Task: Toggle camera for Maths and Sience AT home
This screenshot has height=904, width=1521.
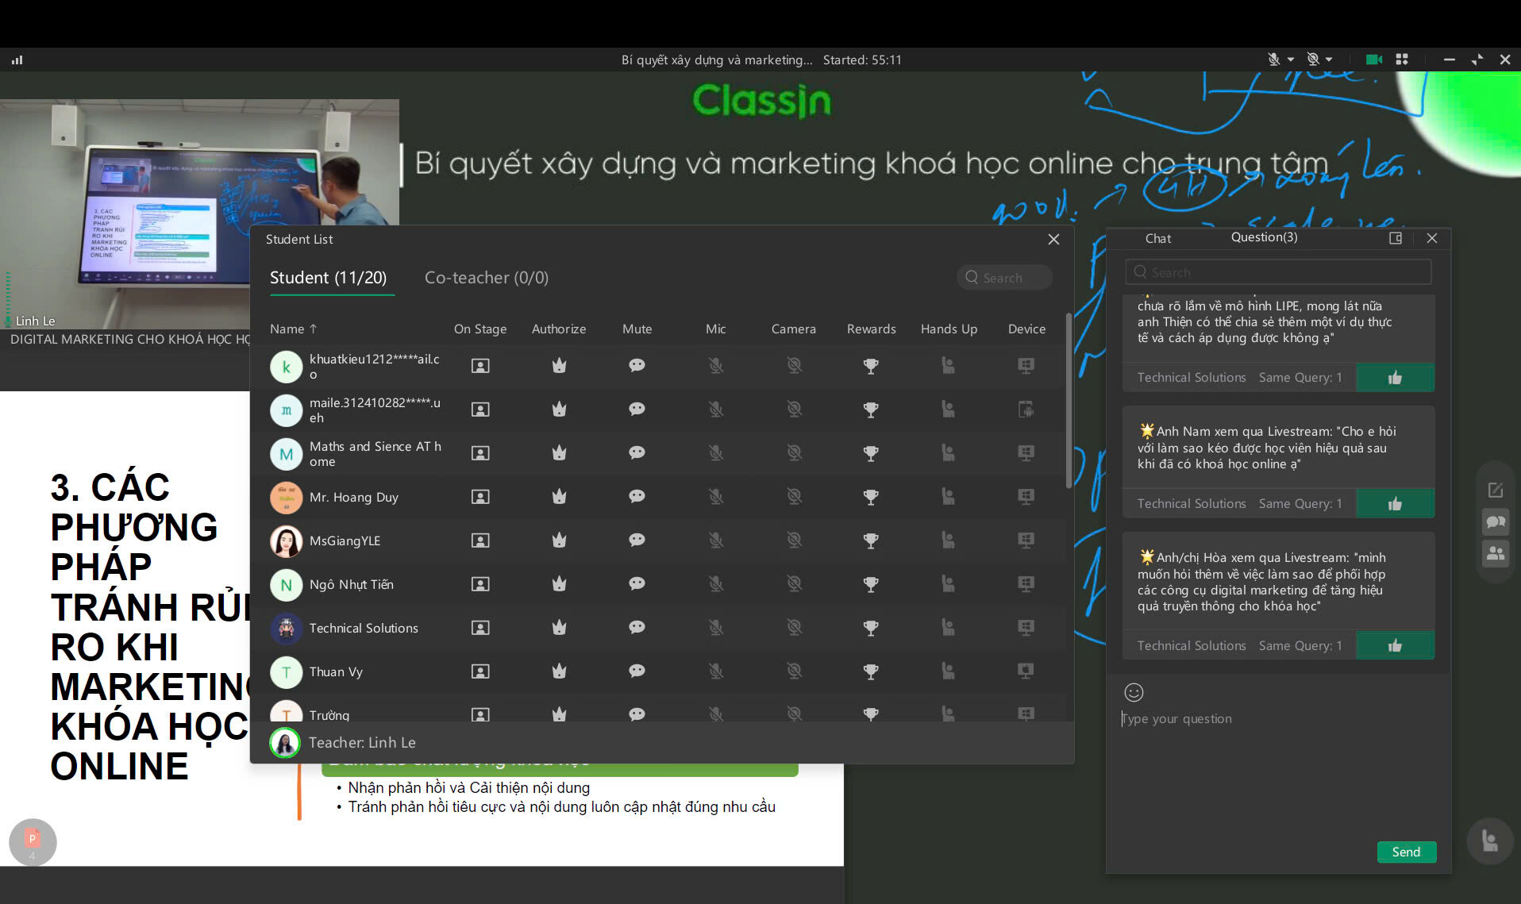Action: coord(794,453)
